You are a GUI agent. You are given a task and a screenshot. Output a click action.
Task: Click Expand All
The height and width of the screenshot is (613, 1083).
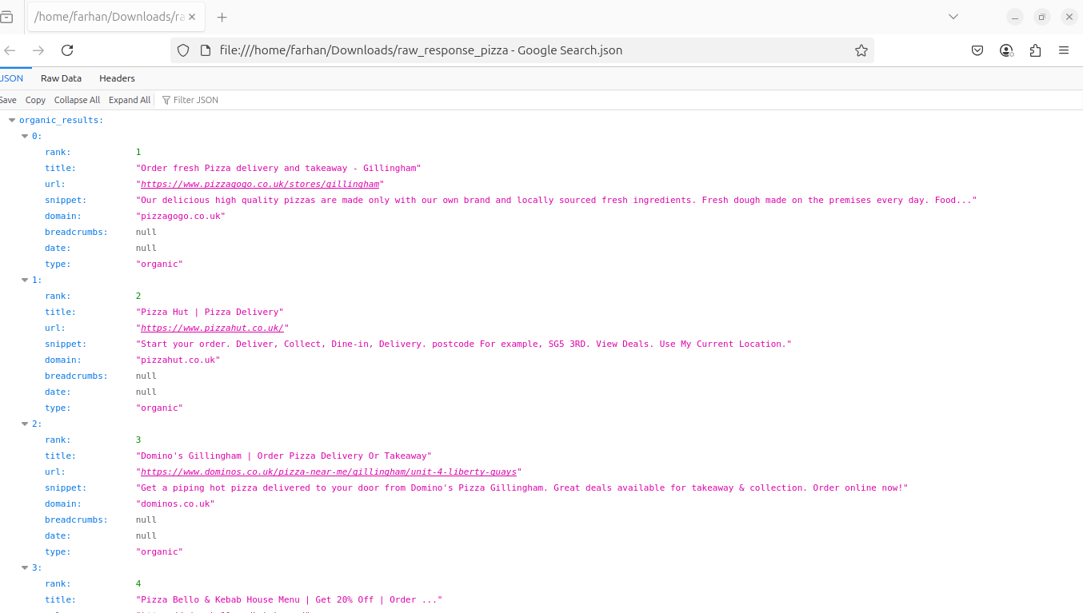tap(130, 100)
